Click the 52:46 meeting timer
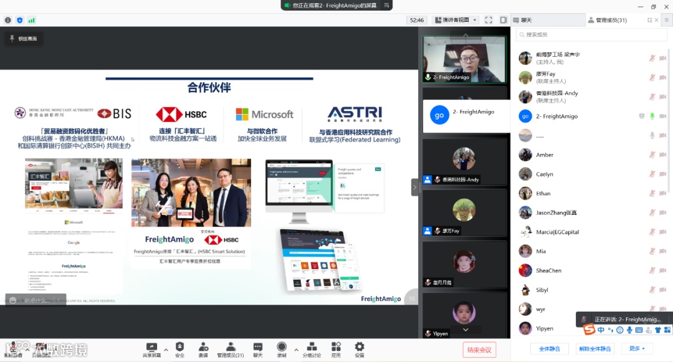The image size is (673, 362). pyautogui.click(x=417, y=20)
